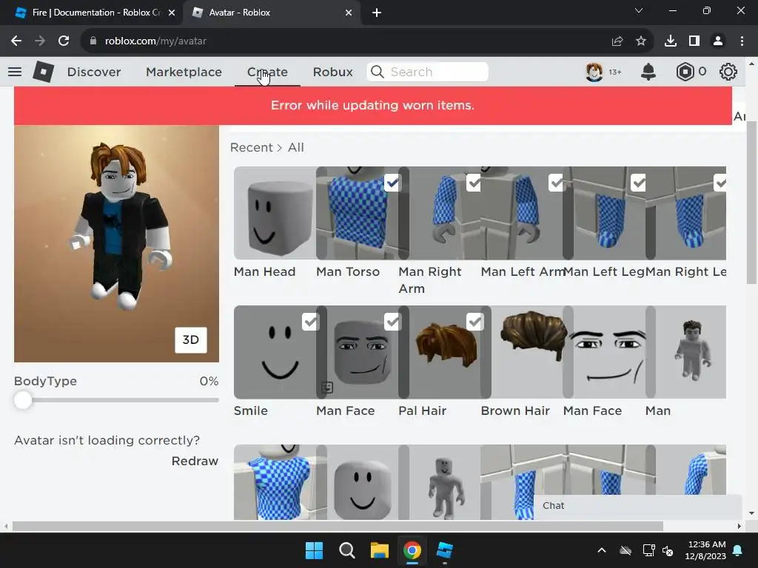
Task: Click the Brown Hair item name
Action: click(515, 410)
